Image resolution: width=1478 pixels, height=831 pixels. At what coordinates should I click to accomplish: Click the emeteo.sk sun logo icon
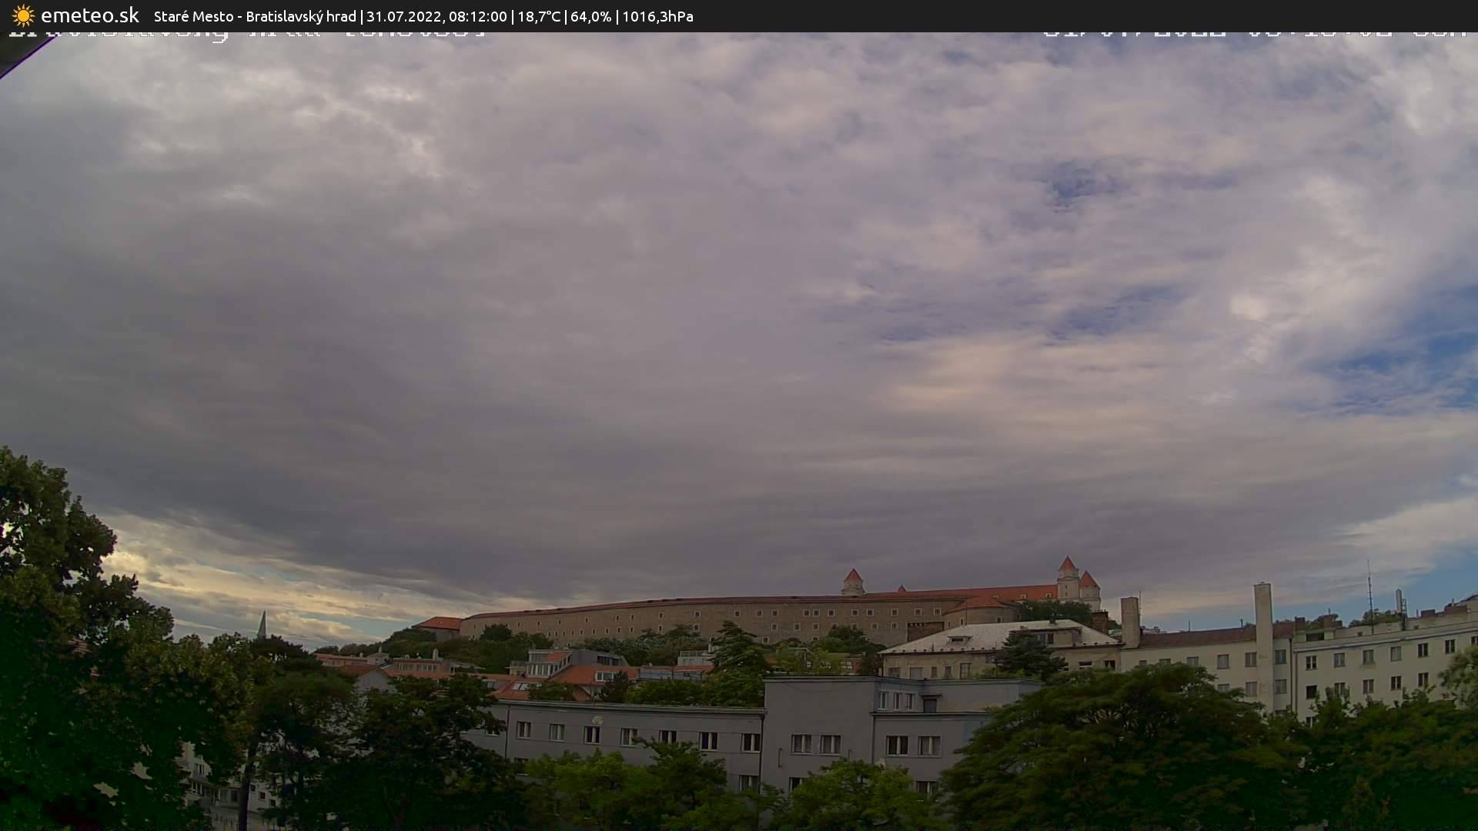23,15
